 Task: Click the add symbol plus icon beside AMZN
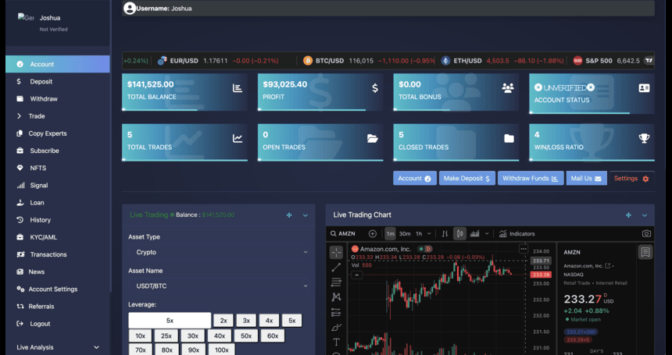(x=372, y=233)
